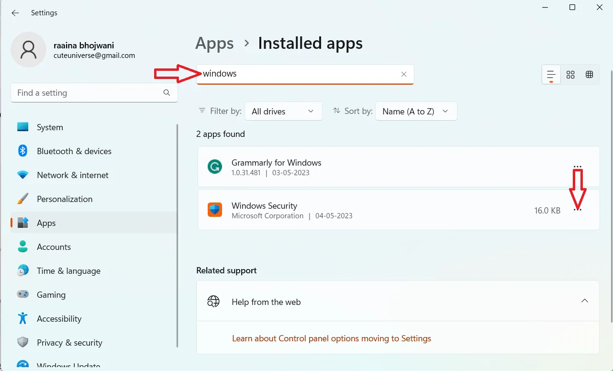Click the System monitor icon
Screen dimensions: 613x371
(x=22, y=127)
